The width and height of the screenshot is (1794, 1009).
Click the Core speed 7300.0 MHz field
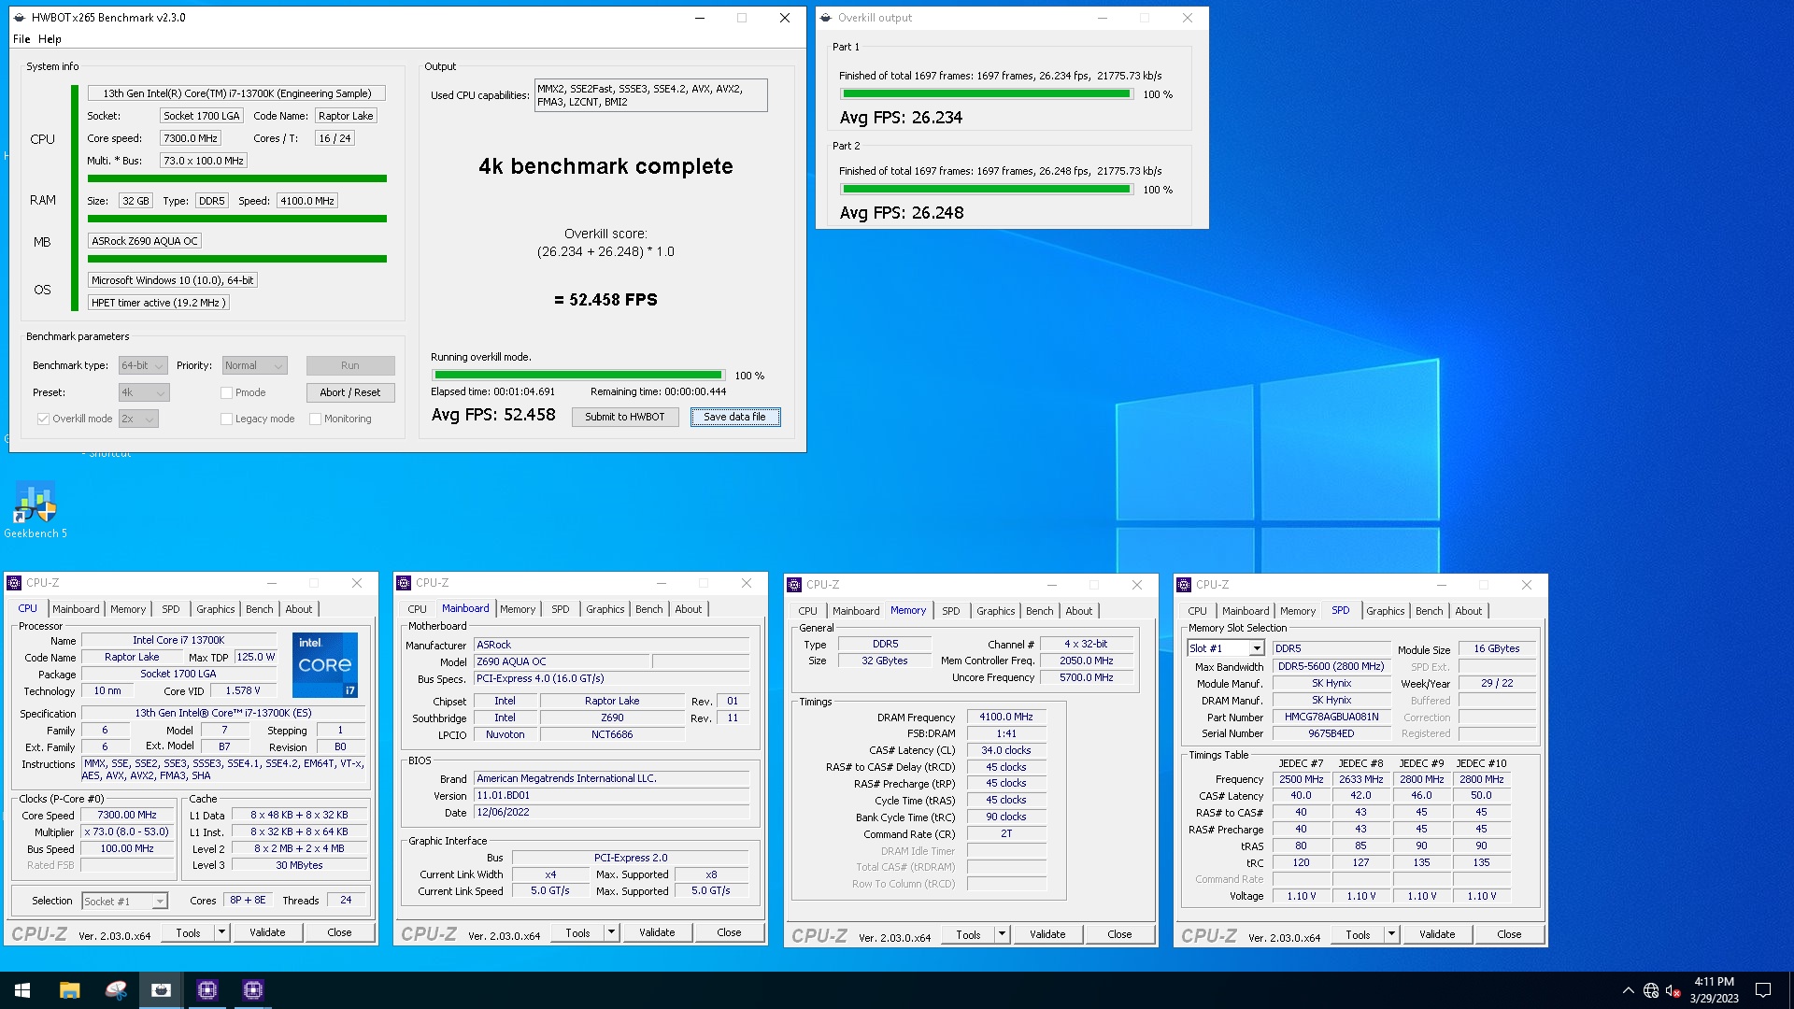[x=191, y=138]
